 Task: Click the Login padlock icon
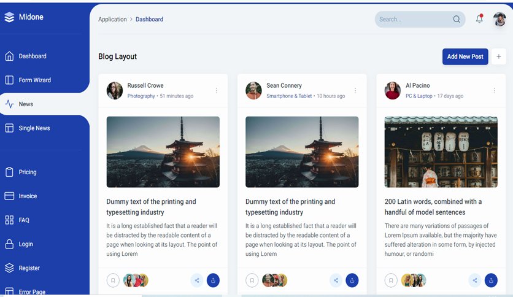[9, 244]
